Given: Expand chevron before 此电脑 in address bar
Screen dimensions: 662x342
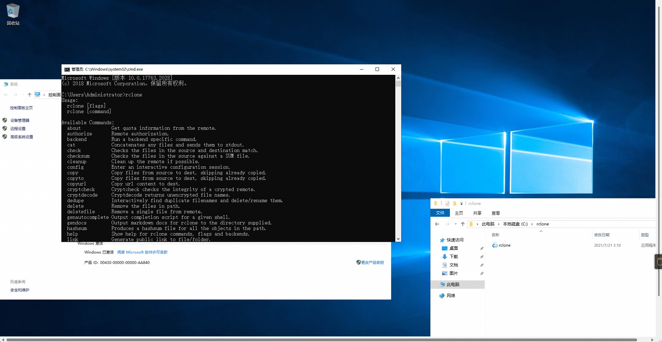Looking at the screenshot, I should click(x=477, y=224).
